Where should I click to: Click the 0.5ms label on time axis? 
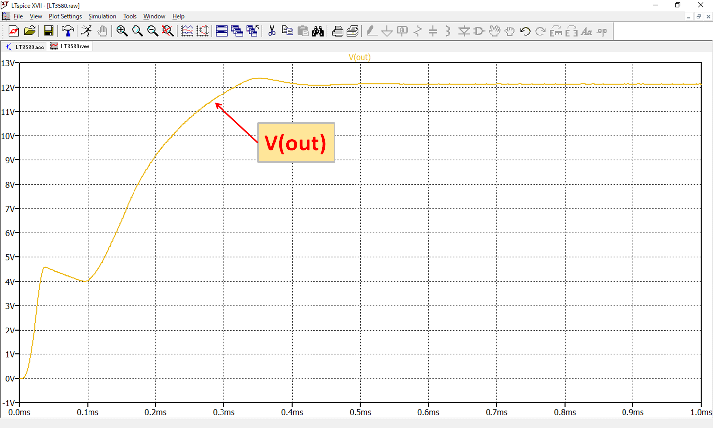pyautogui.click(x=360, y=412)
